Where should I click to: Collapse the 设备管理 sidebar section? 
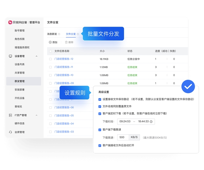(x=36, y=56)
